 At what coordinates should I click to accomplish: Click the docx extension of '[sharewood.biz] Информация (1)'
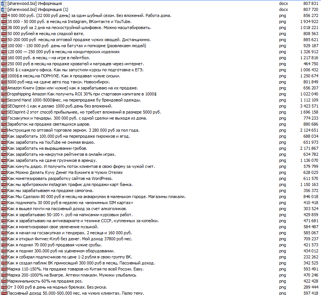point(283,9)
